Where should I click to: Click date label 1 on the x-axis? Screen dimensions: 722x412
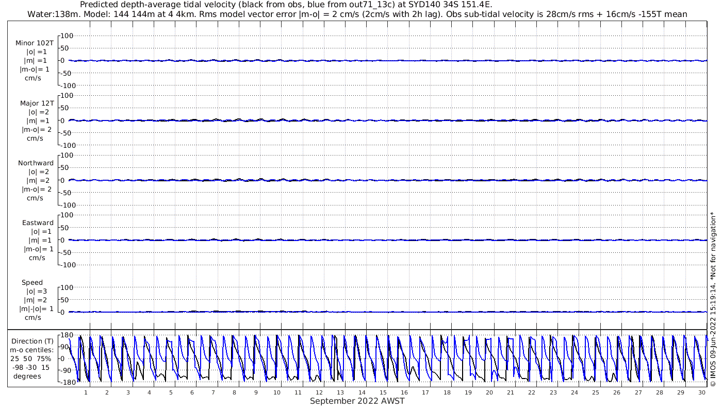[86, 392]
